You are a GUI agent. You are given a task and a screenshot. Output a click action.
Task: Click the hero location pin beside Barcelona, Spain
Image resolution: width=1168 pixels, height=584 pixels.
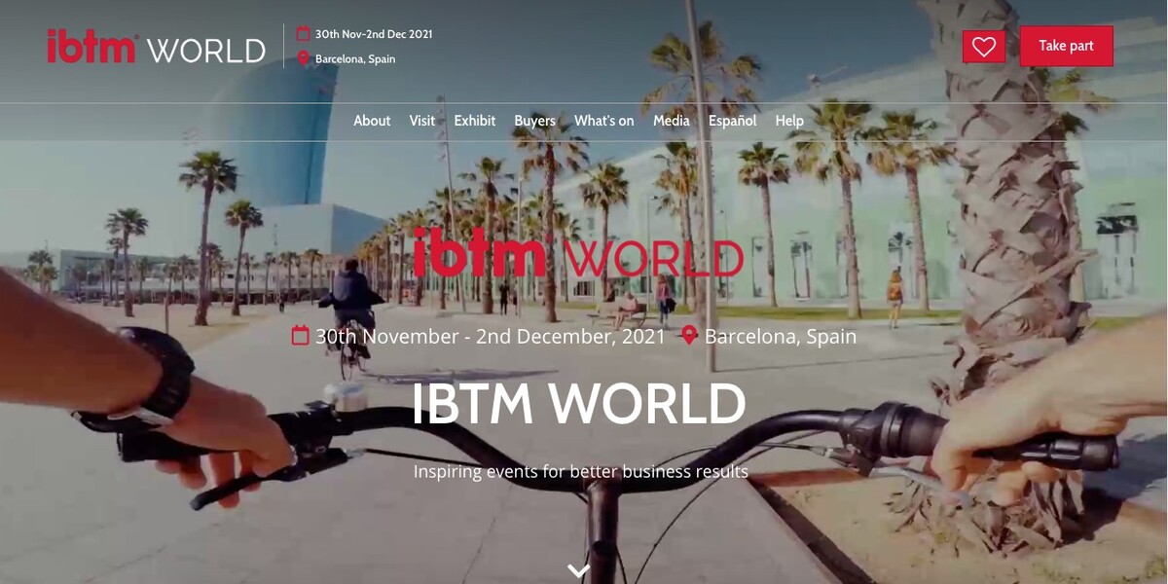coord(689,336)
